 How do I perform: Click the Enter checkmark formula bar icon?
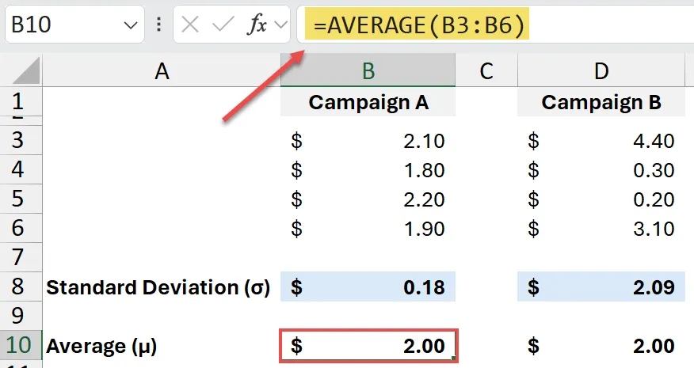tap(223, 25)
